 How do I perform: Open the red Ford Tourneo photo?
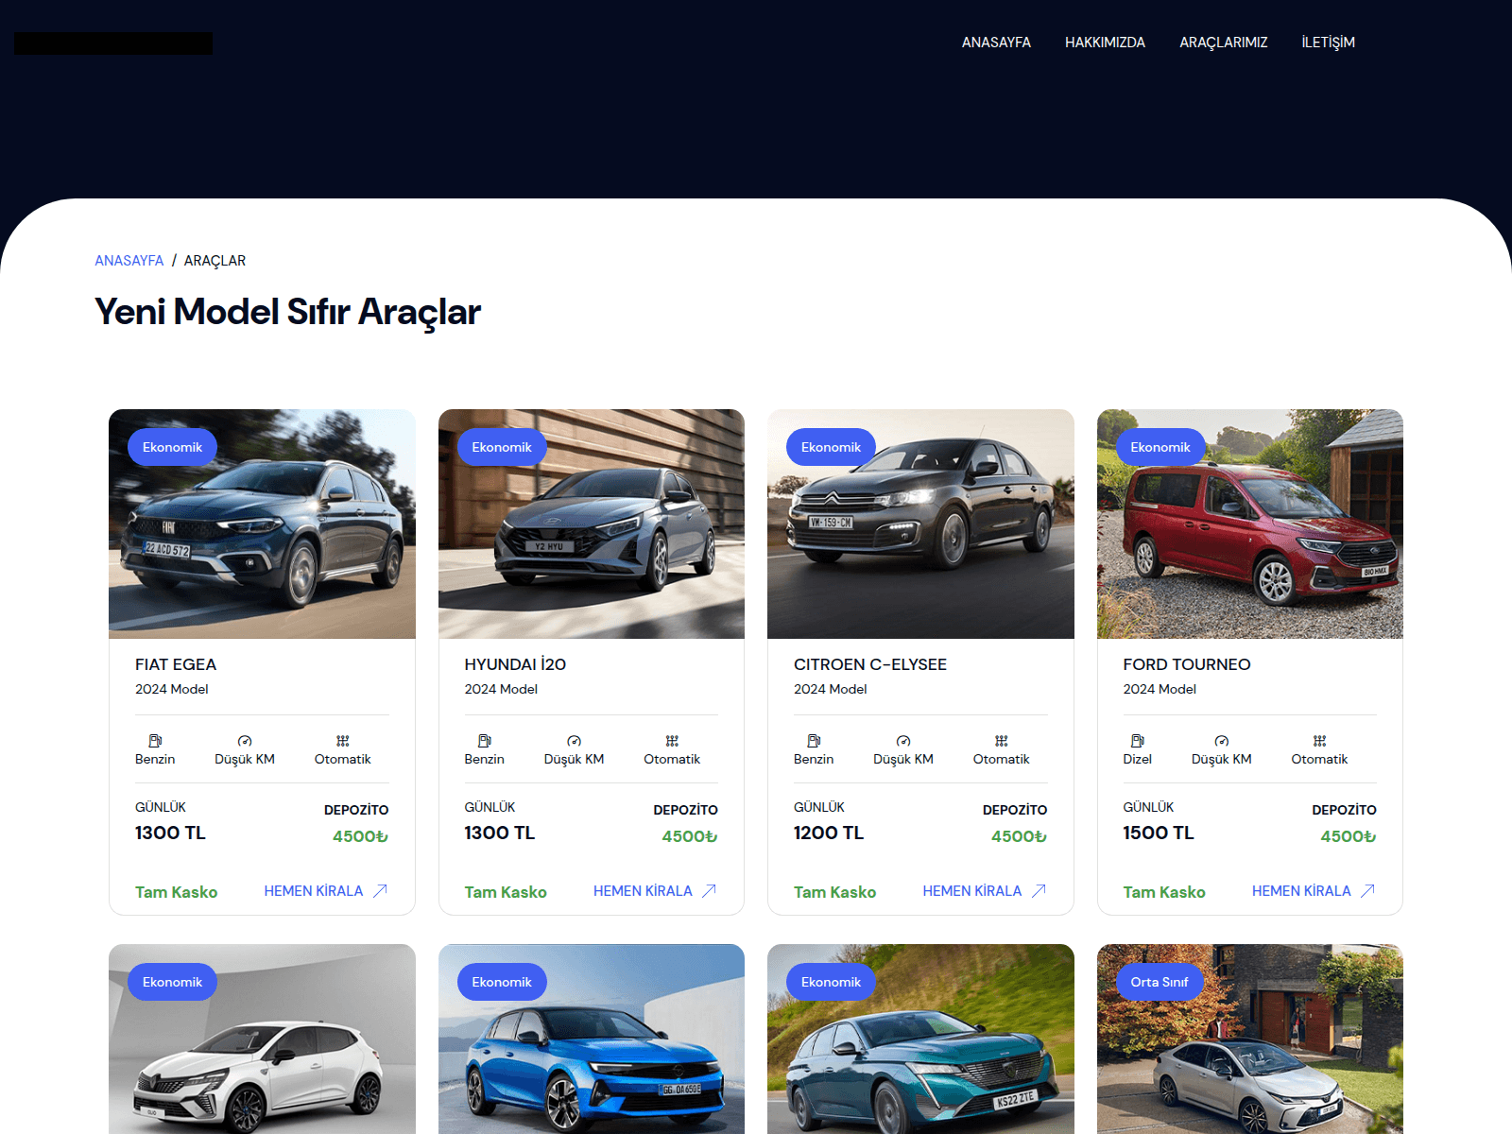[1249, 524]
